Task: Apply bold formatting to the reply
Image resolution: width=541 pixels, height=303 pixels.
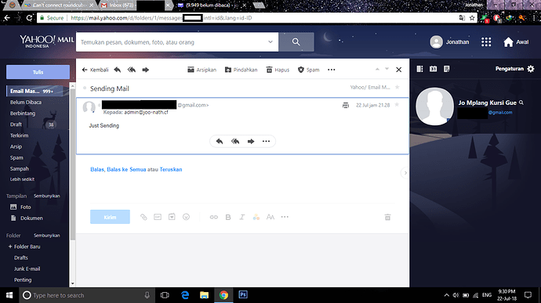Action: [x=228, y=217]
